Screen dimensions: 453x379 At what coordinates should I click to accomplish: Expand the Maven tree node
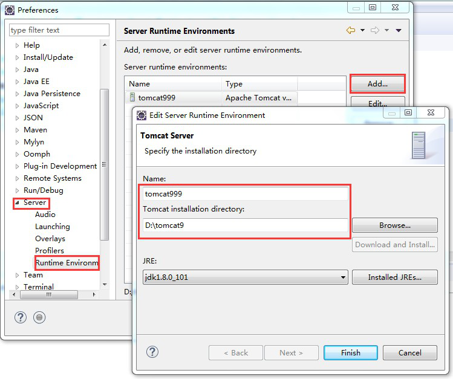coord(17,130)
